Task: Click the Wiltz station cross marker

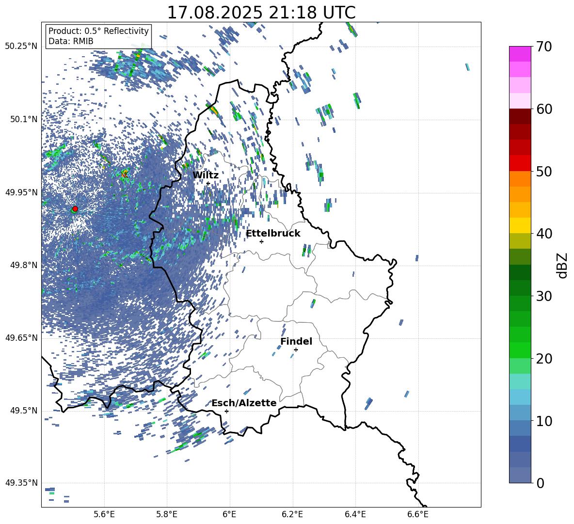Action: coord(208,183)
